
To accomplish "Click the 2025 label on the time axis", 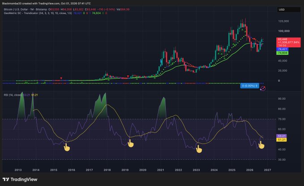I will pos(232,170).
